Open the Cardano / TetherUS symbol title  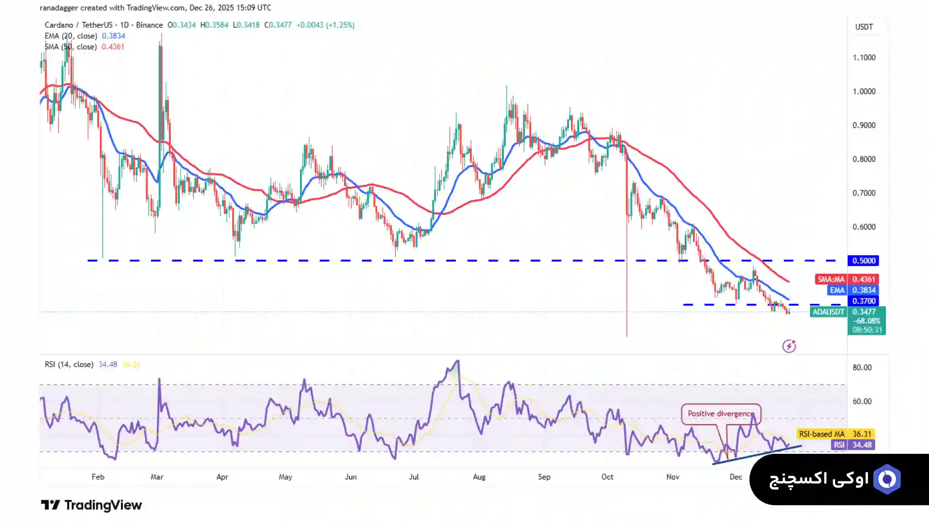point(78,25)
